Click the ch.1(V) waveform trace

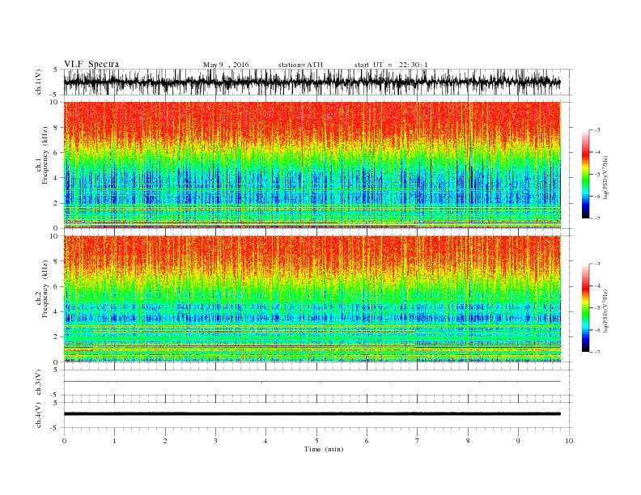[312, 82]
